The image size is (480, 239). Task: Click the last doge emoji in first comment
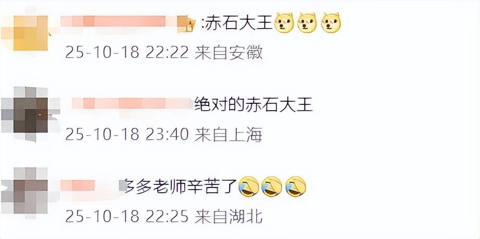coord(331,23)
